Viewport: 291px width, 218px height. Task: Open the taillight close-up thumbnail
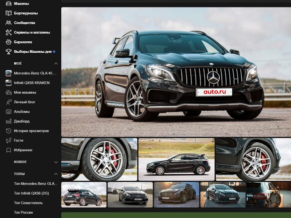pos(269,195)
